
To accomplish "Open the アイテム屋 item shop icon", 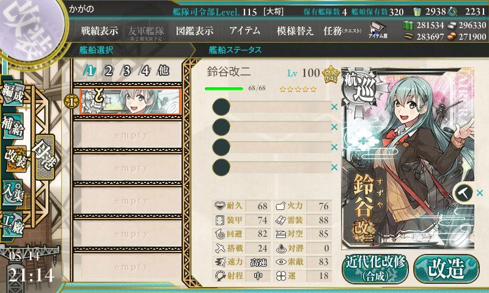I will point(377,30).
